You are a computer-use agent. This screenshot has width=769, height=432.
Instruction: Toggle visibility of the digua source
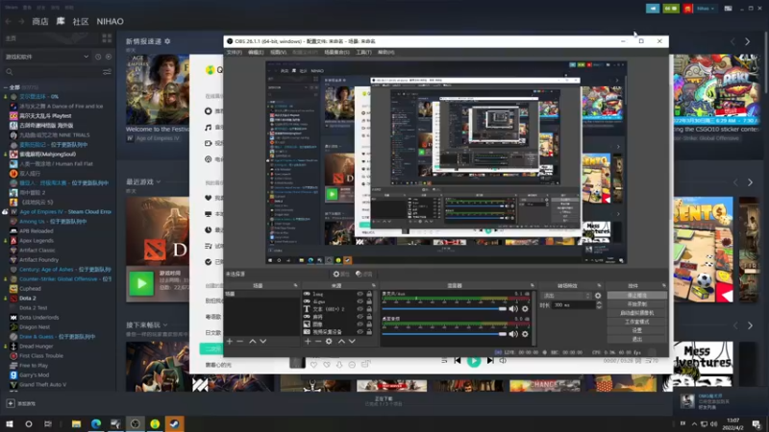pos(360,301)
